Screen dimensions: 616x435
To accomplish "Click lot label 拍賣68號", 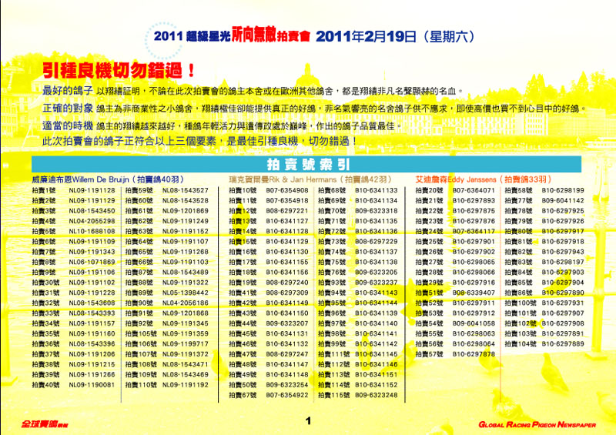I will (332, 190).
